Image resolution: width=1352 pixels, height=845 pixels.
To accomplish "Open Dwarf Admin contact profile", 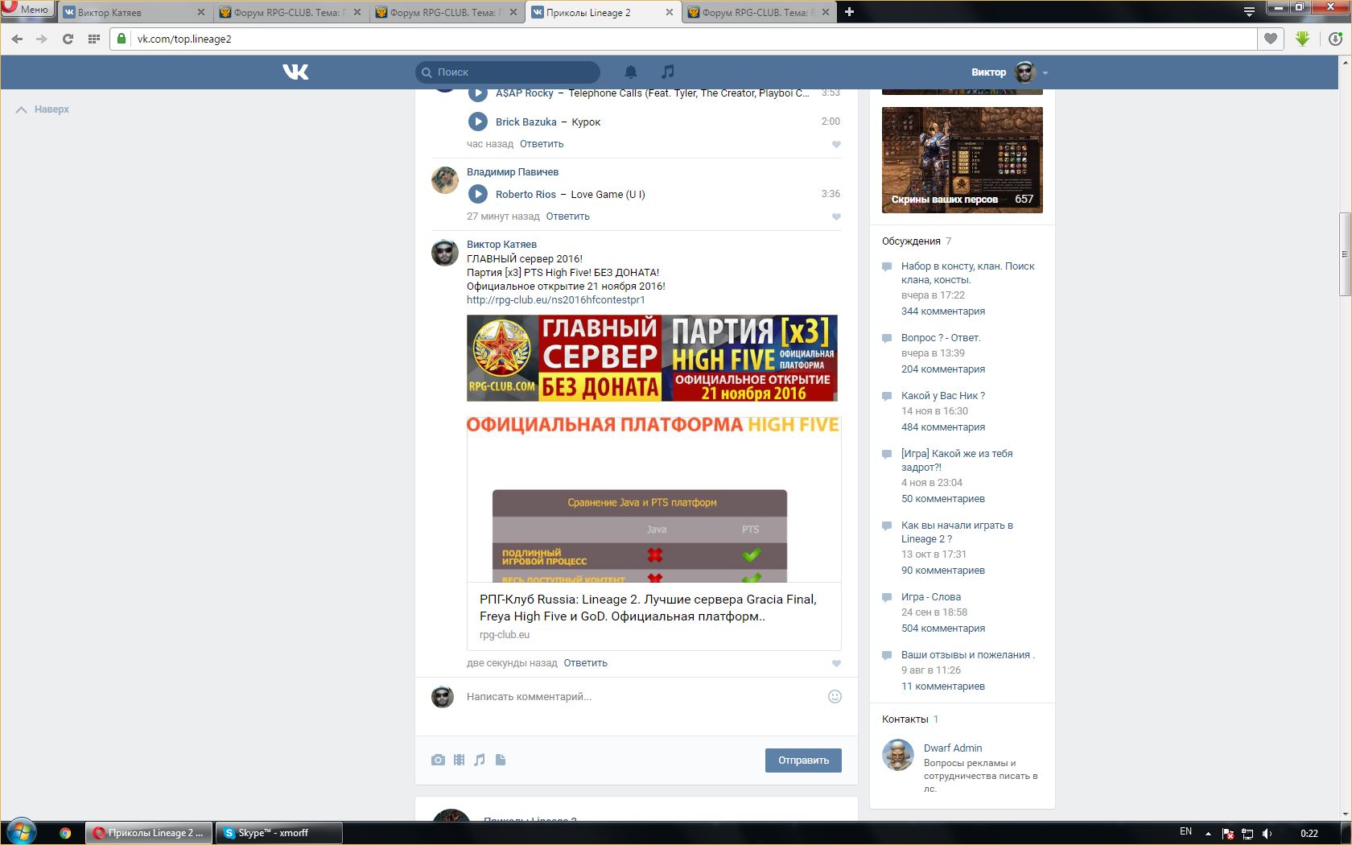I will [x=953, y=748].
